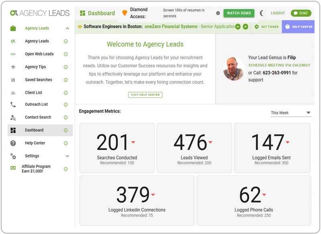Click the Outreach List phone icon
The image size is (321, 234).
point(13,105)
